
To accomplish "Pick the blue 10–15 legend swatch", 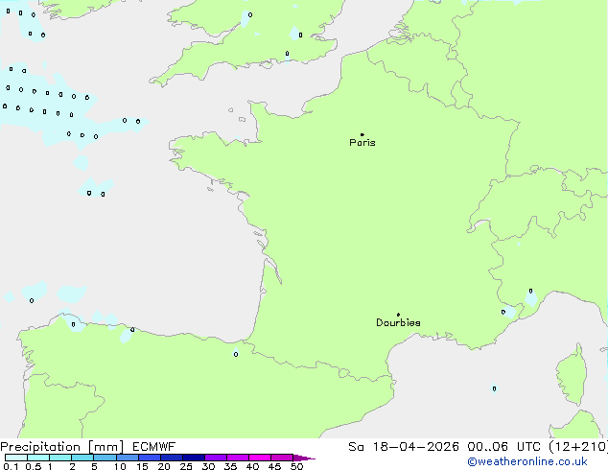I will (x=127, y=458).
